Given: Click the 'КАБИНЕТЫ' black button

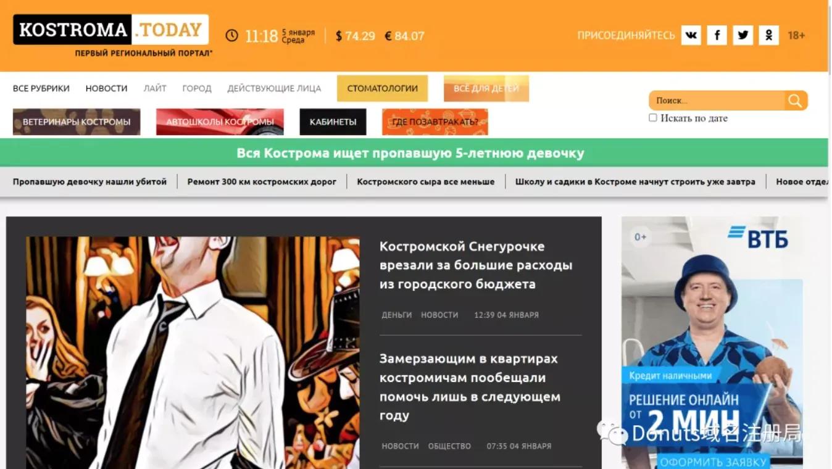Looking at the screenshot, I should click(x=333, y=122).
